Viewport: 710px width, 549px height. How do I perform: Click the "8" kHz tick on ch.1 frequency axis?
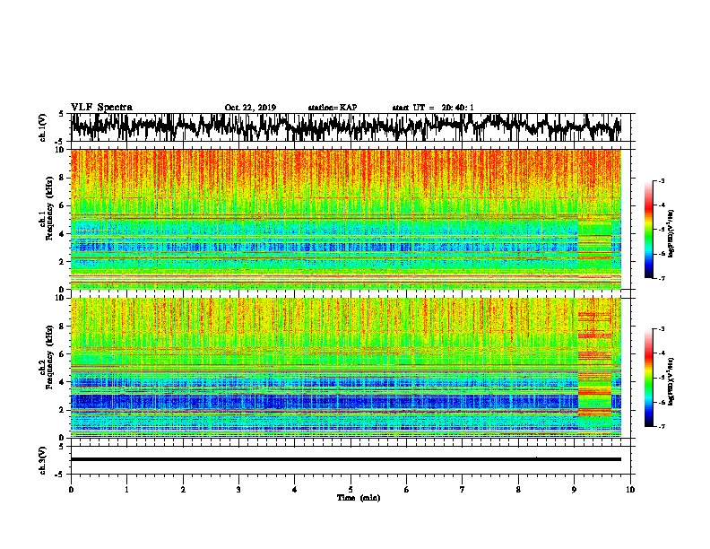[62, 178]
